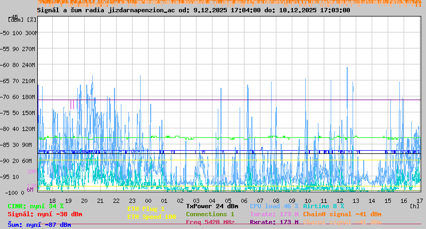This screenshot has width=426, height=229.
Task: Select the CPU load legend entry
Action: tap(274, 206)
